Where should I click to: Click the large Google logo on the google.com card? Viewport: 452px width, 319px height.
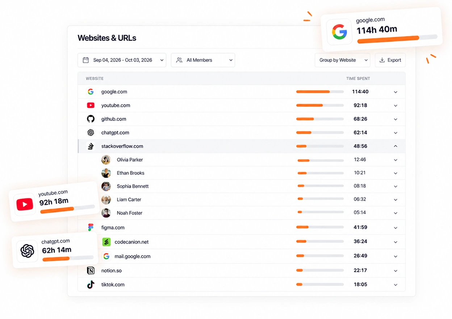tap(340, 32)
